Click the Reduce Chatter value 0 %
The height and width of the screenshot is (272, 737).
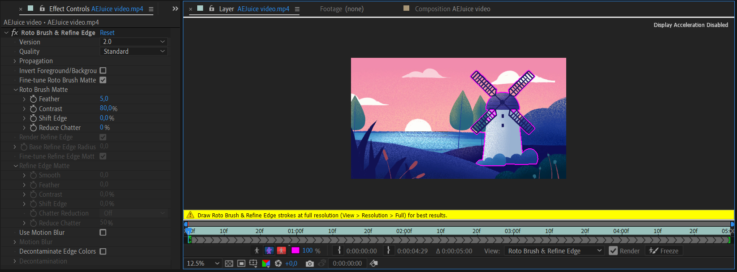pos(104,127)
